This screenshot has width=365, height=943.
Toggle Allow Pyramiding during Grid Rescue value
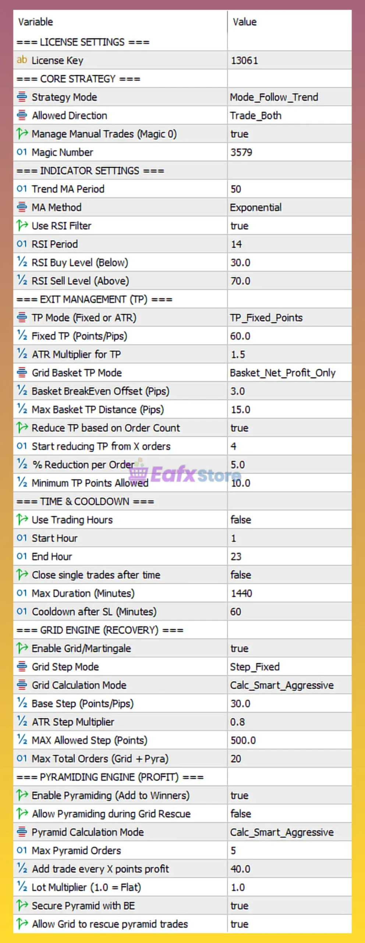[241, 814]
